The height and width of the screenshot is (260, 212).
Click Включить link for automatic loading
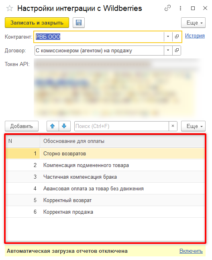(x=191, y=251)
